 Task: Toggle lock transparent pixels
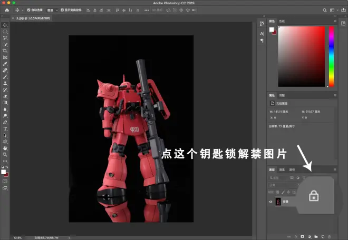click(277, 192)
